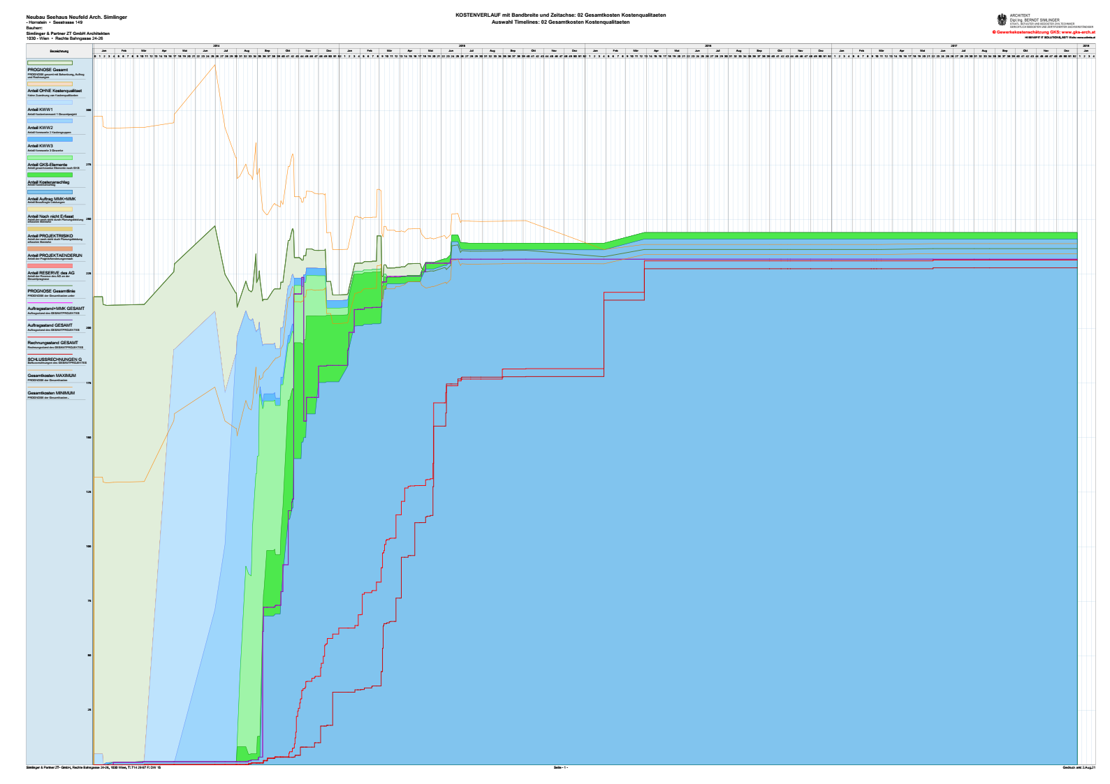Click the Anteil GKS-Elemente legend label
The image size is (1110, 784).
[48, 165]
